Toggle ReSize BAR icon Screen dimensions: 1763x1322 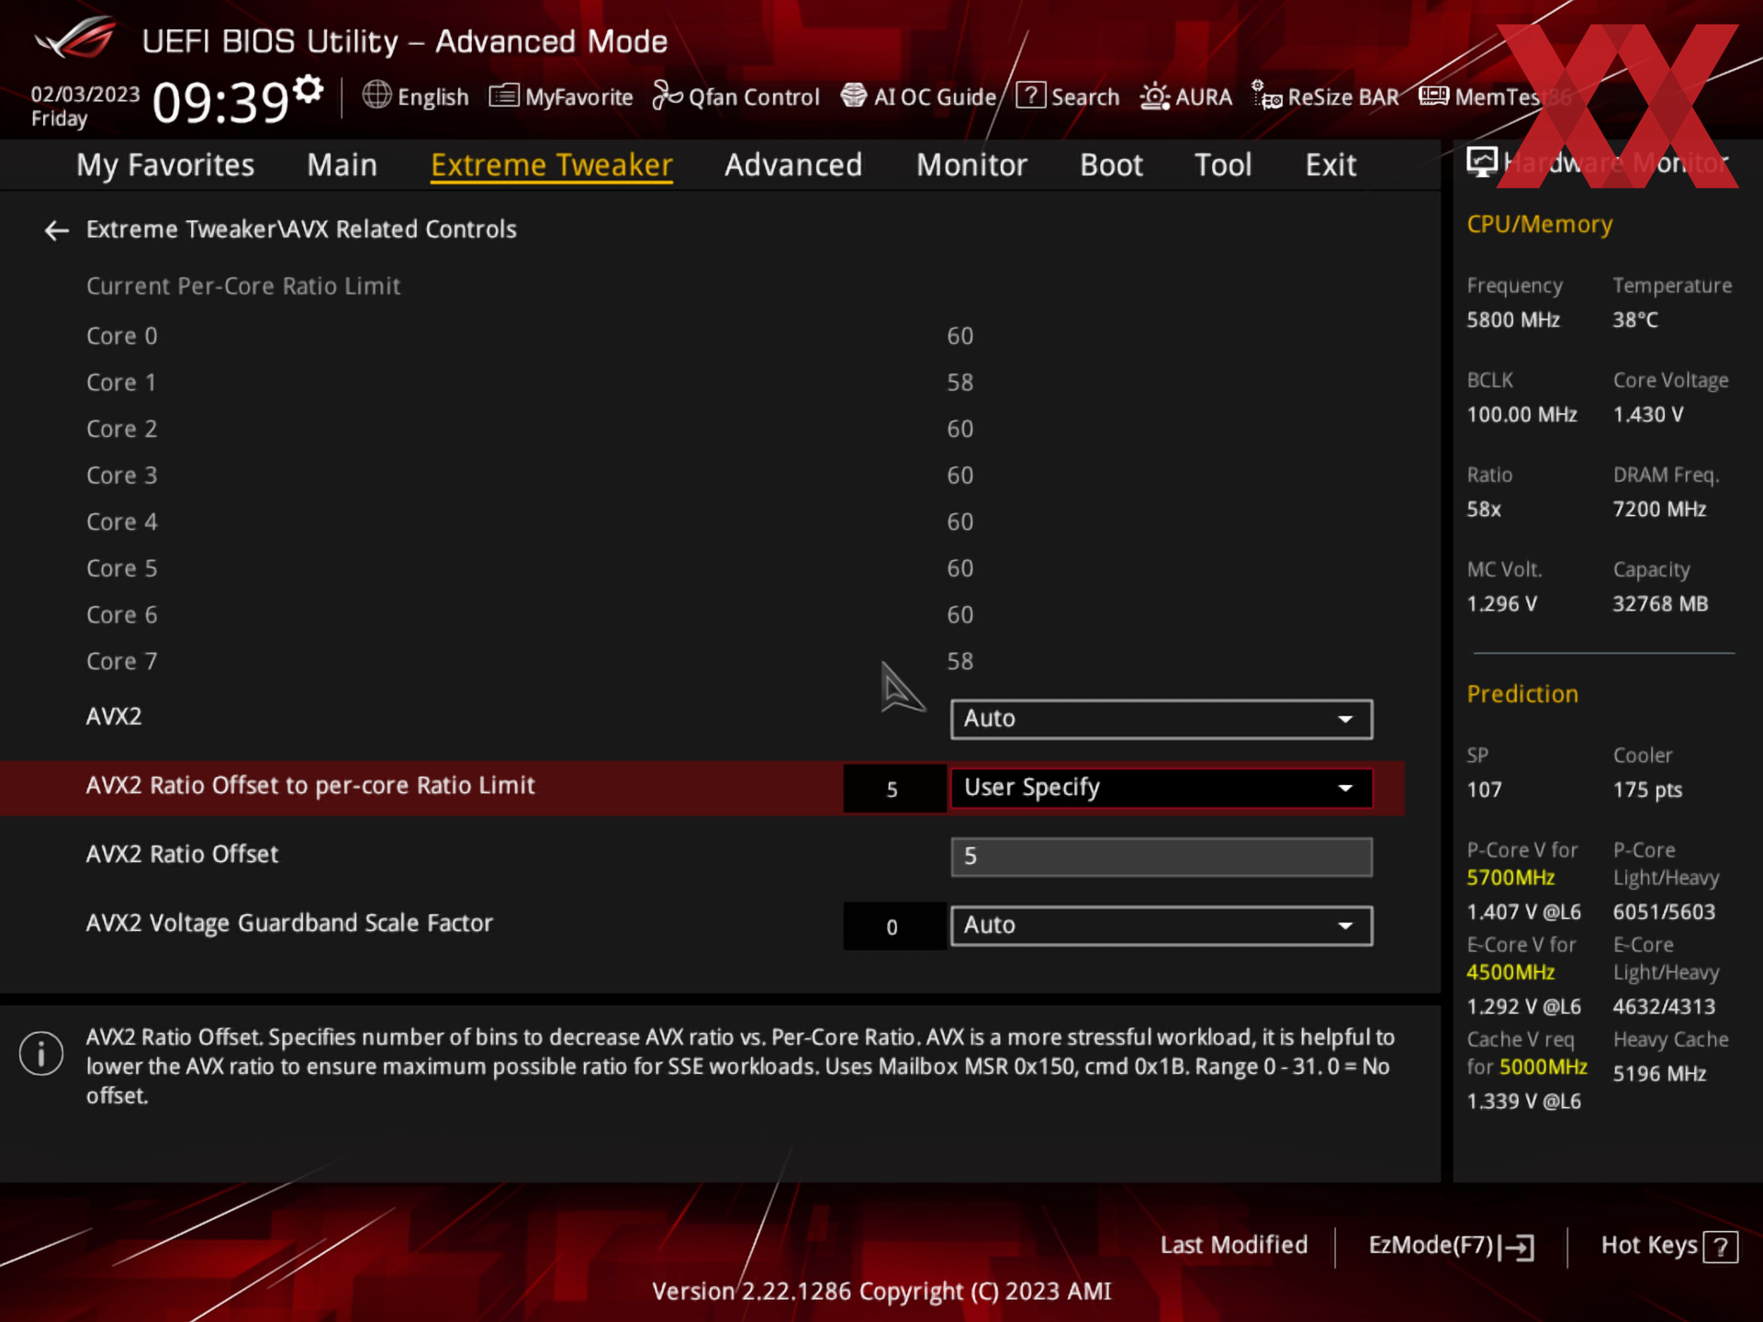tap(1267, 95)
